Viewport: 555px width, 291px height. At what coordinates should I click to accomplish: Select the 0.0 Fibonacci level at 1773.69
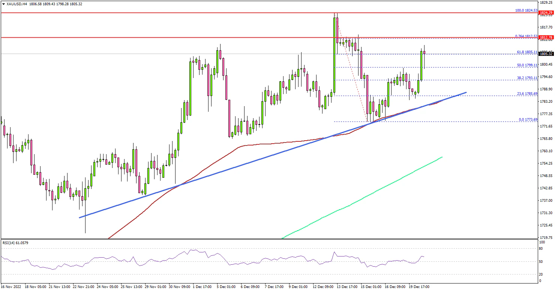point(528,119)
